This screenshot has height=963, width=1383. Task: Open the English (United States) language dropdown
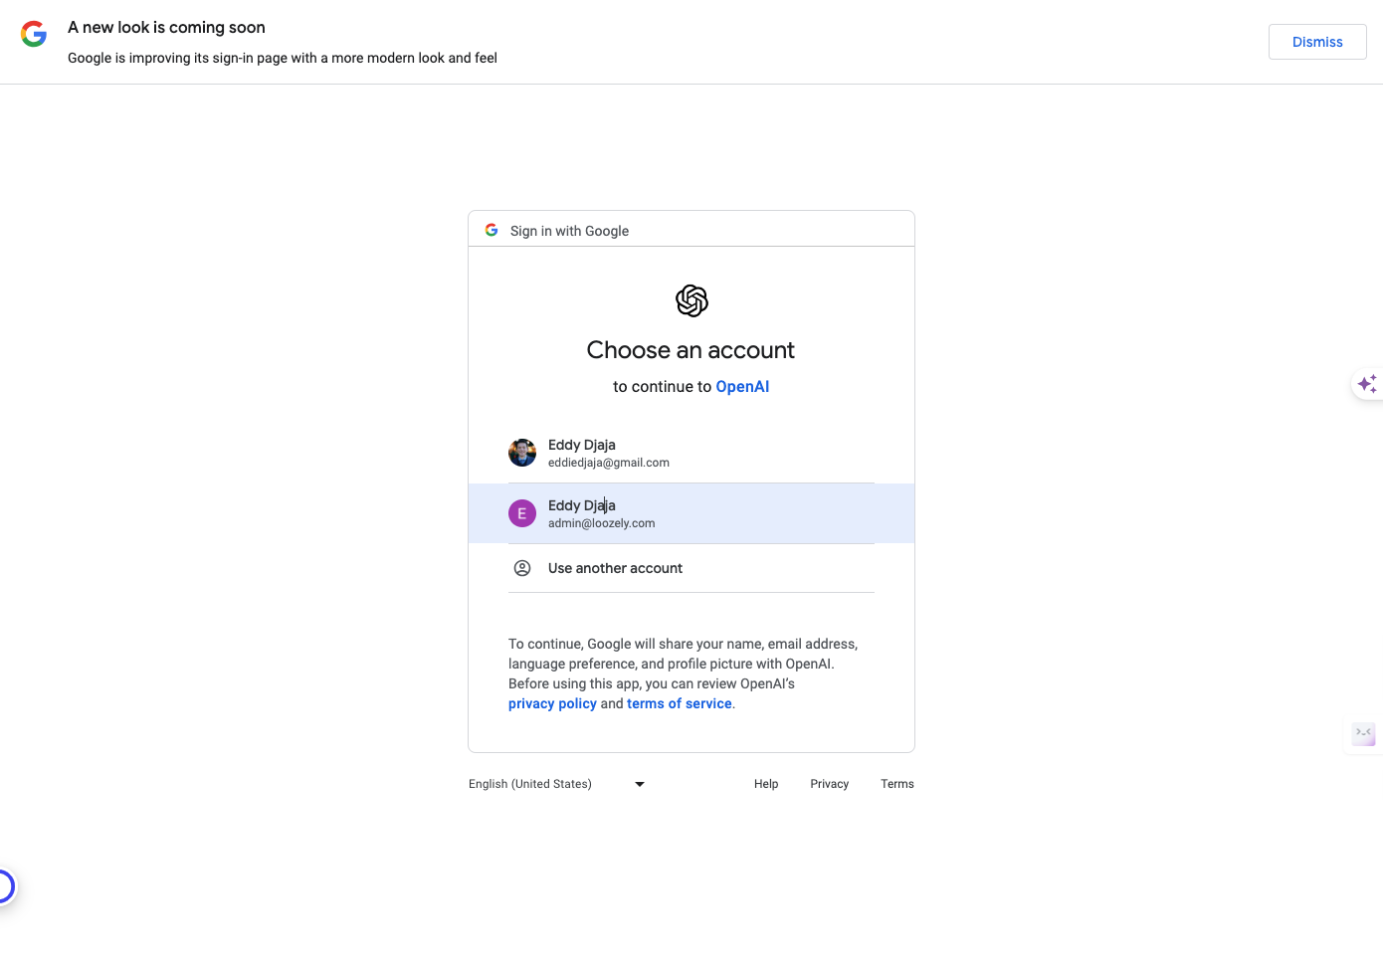click(557, 784)
